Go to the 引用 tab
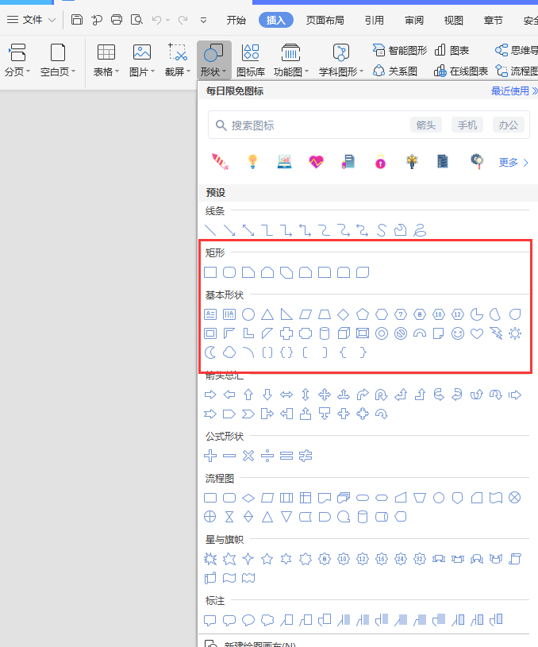 [375, 20]
